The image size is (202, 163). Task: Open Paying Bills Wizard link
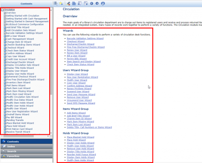77,59
